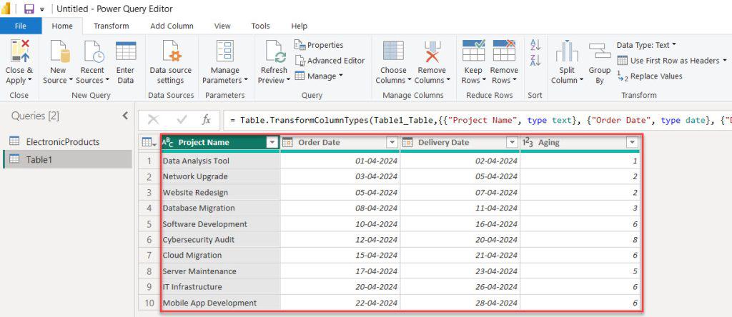Click Remove Columns icon
The width and height of the screenshot is (732, 317).
(432, 51)
